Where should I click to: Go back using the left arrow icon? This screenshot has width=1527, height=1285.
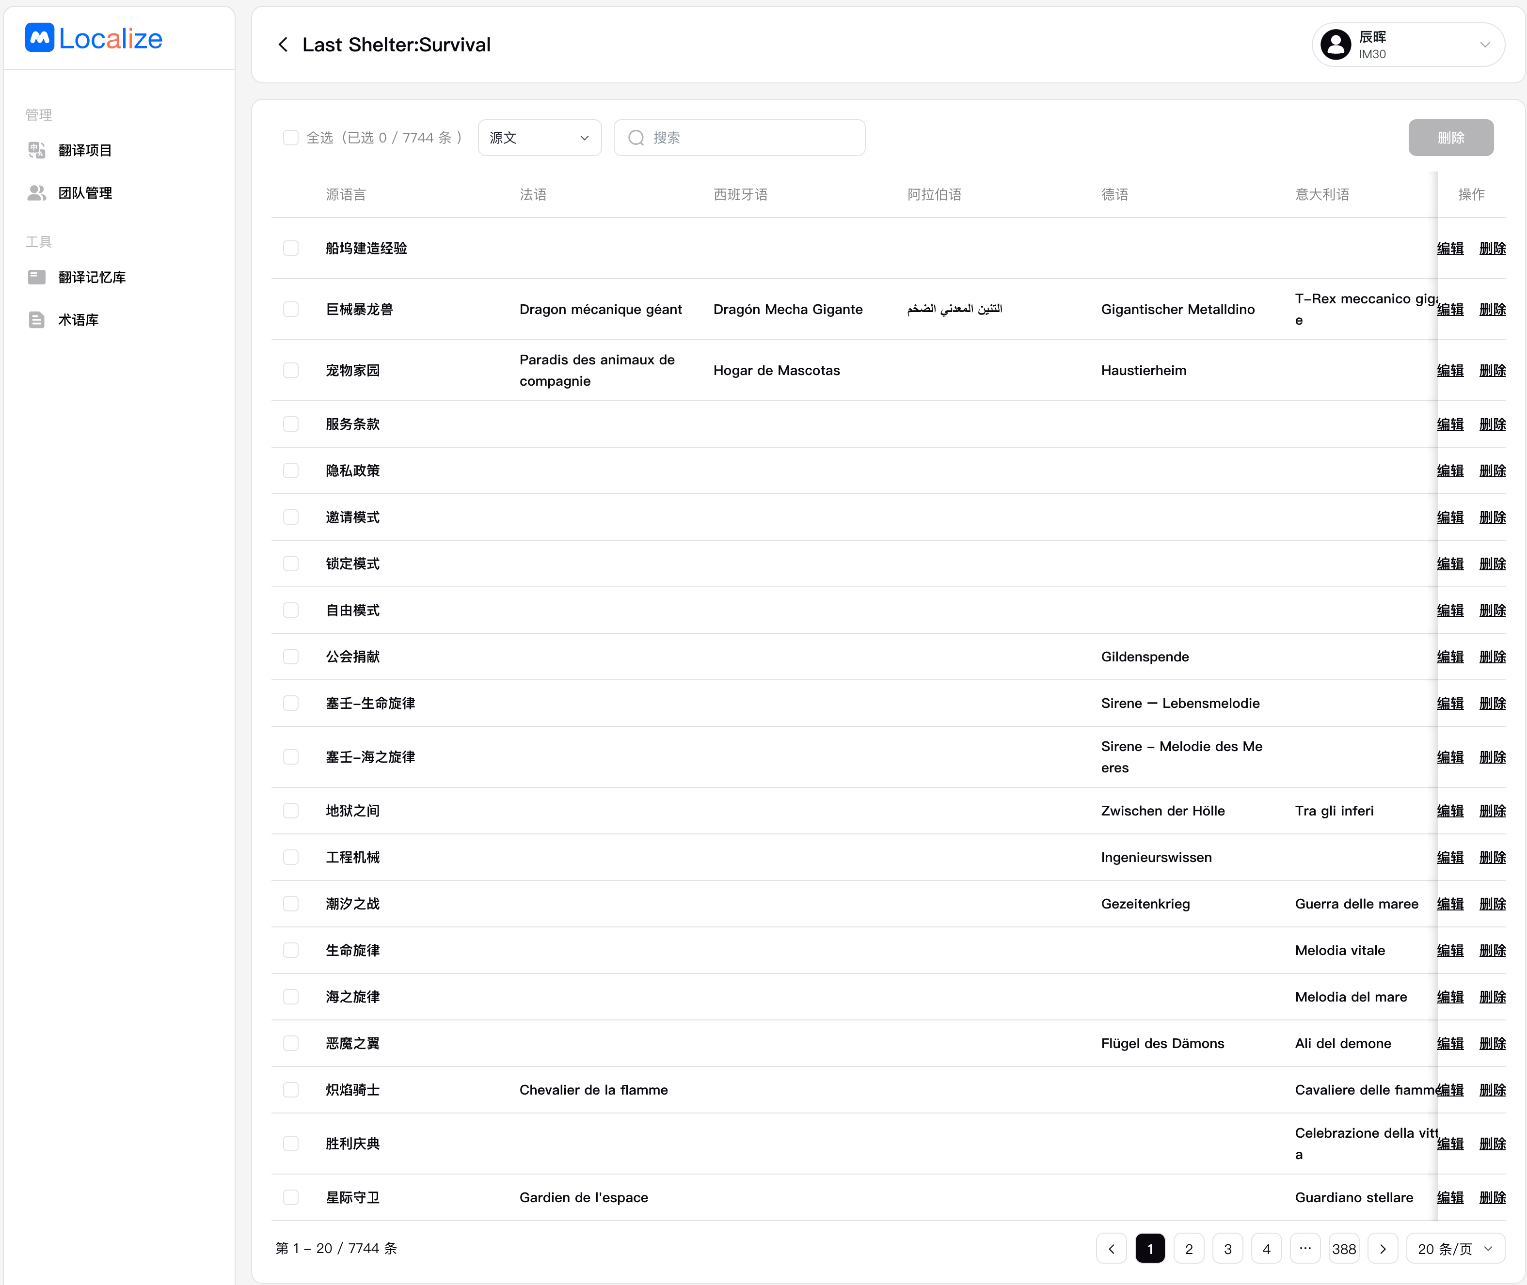point(283,45)
